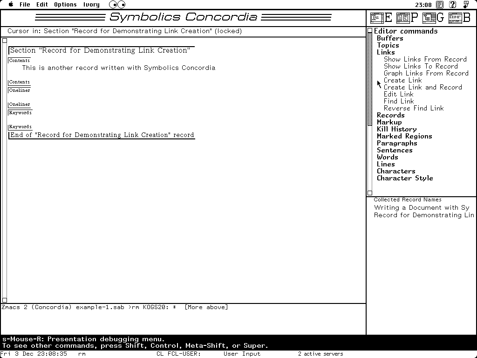Open the Edit menu
This screenshot has width=477, height=358.
[42, 5]
